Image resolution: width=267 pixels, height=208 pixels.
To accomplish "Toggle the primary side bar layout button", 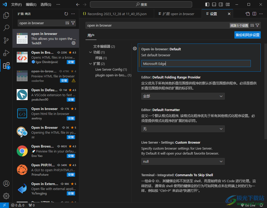I will coord(207,4).
